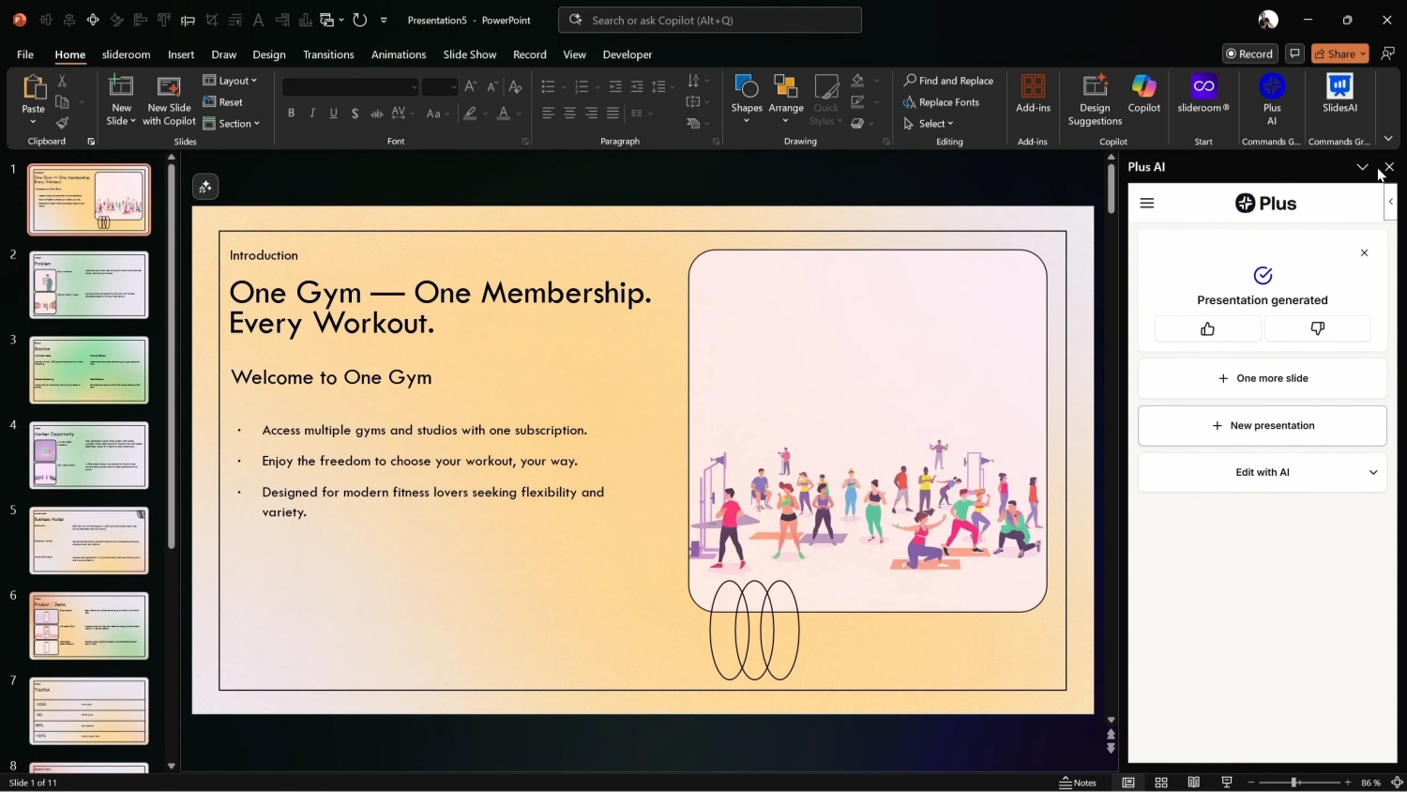Click the New presentation button
This screenshot has width=1407, height=792.
point(1262,426)
